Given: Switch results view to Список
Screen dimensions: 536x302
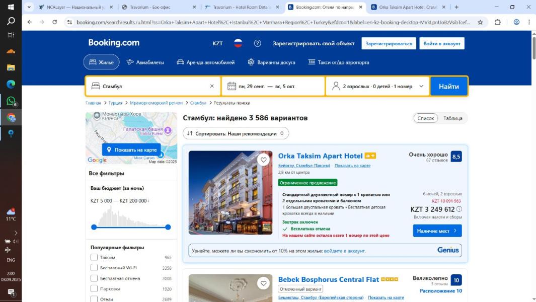Looking at the screenshot, I should click(426, 118).
